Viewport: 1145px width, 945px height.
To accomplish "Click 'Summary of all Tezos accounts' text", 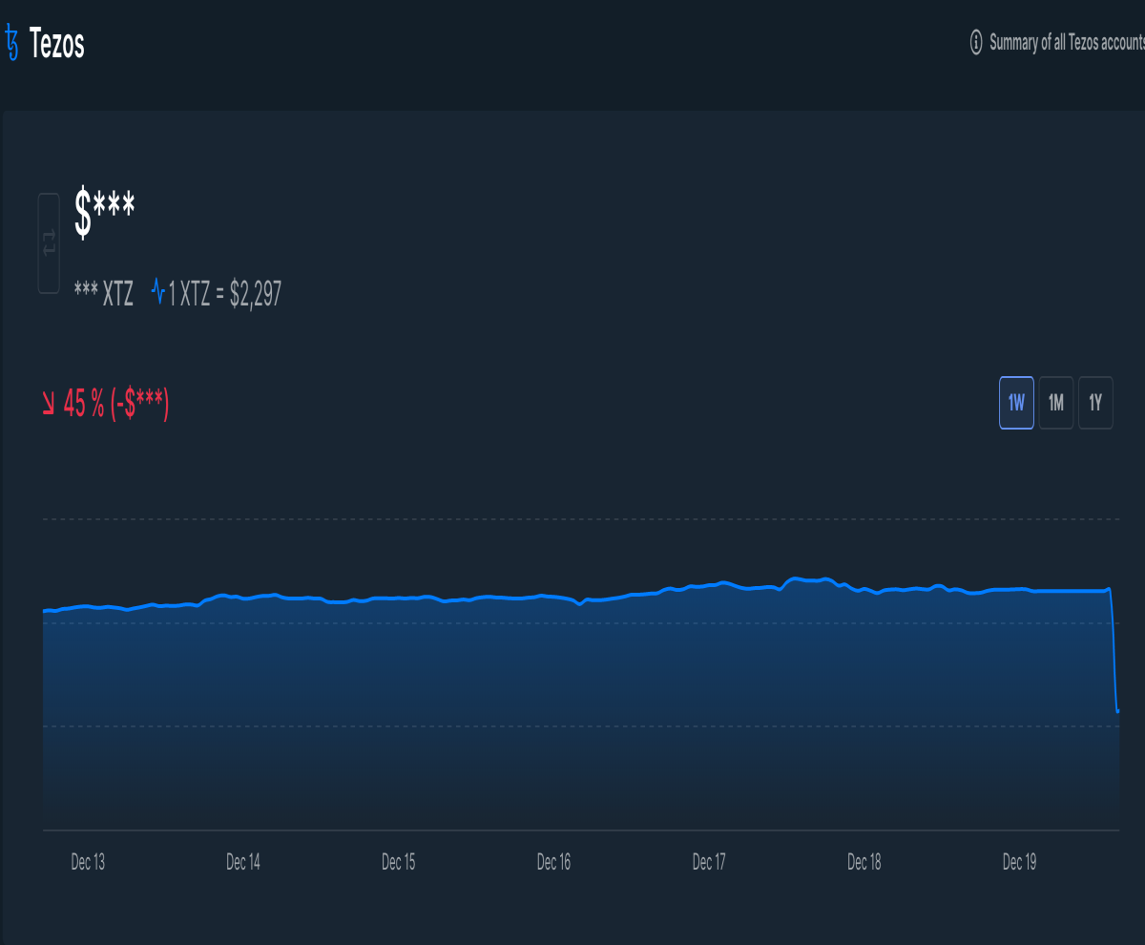I will pos(1067,42).
